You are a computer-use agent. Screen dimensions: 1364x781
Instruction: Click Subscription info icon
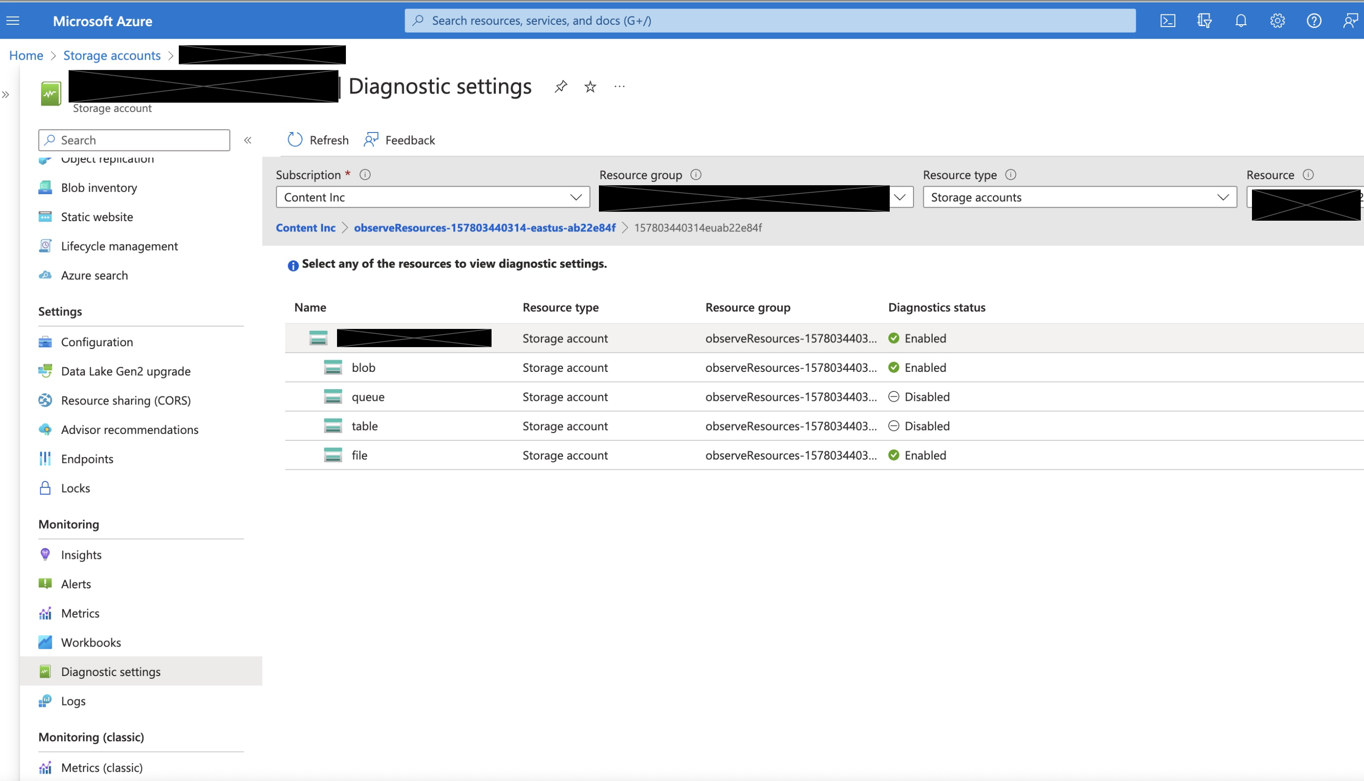point(365,175)
